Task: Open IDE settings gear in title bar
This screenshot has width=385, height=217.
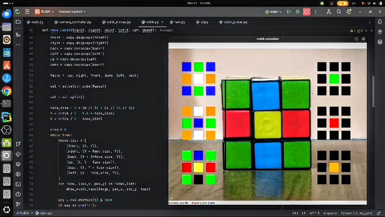Action: 349,12
